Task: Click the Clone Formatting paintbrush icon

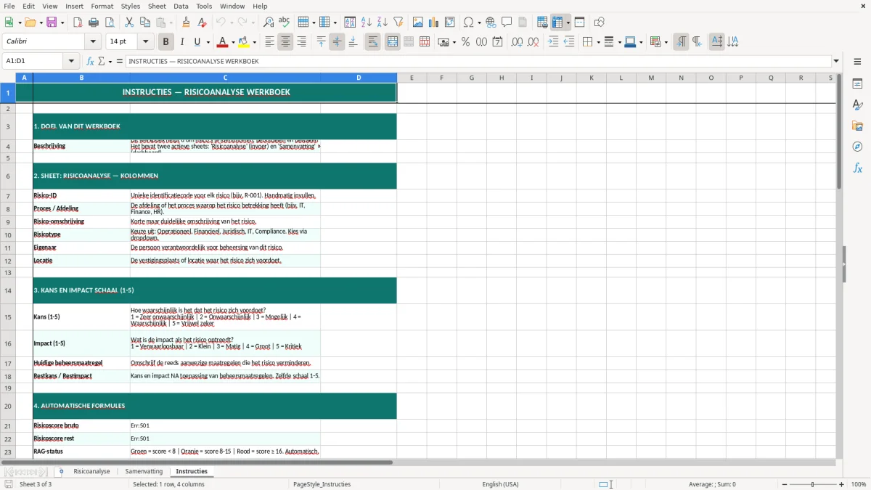Action: pos(187,23)
